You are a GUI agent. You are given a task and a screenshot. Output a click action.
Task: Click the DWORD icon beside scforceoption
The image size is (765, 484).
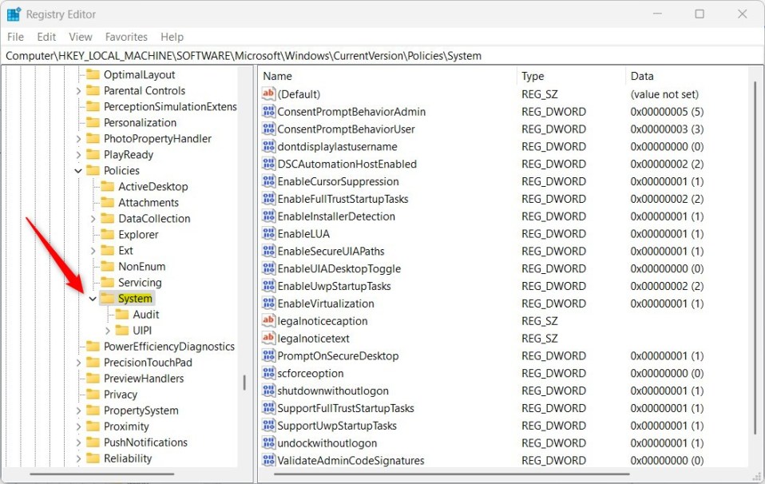tap(269, 373)
